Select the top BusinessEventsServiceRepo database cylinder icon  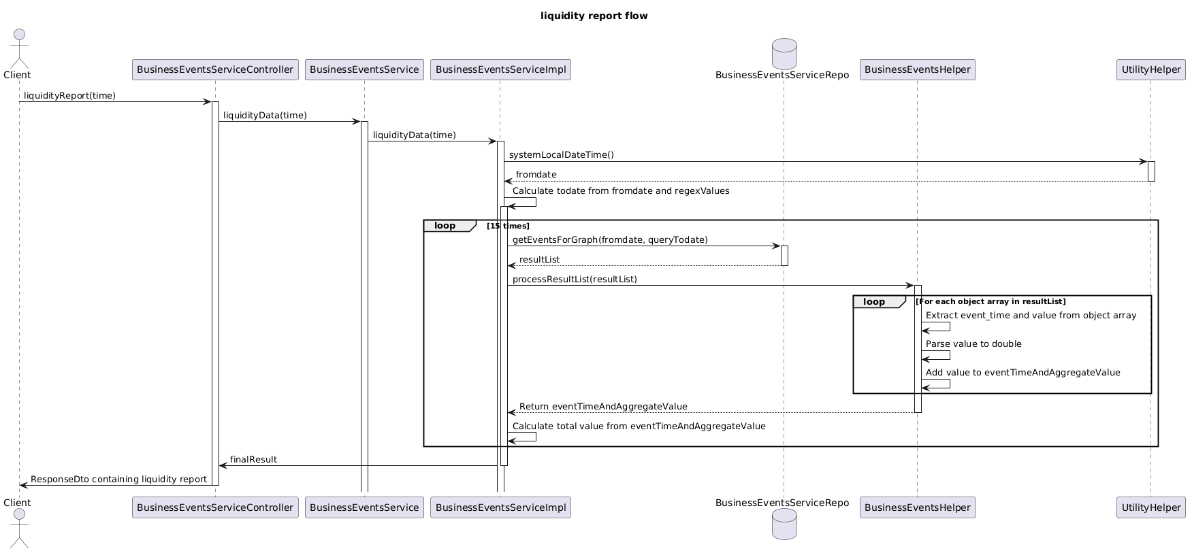click(784, 53)
